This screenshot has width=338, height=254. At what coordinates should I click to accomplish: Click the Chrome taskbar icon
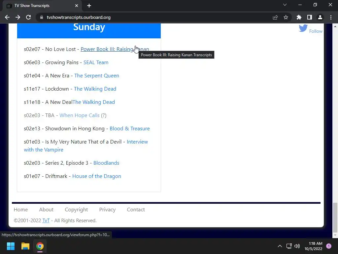40,246
